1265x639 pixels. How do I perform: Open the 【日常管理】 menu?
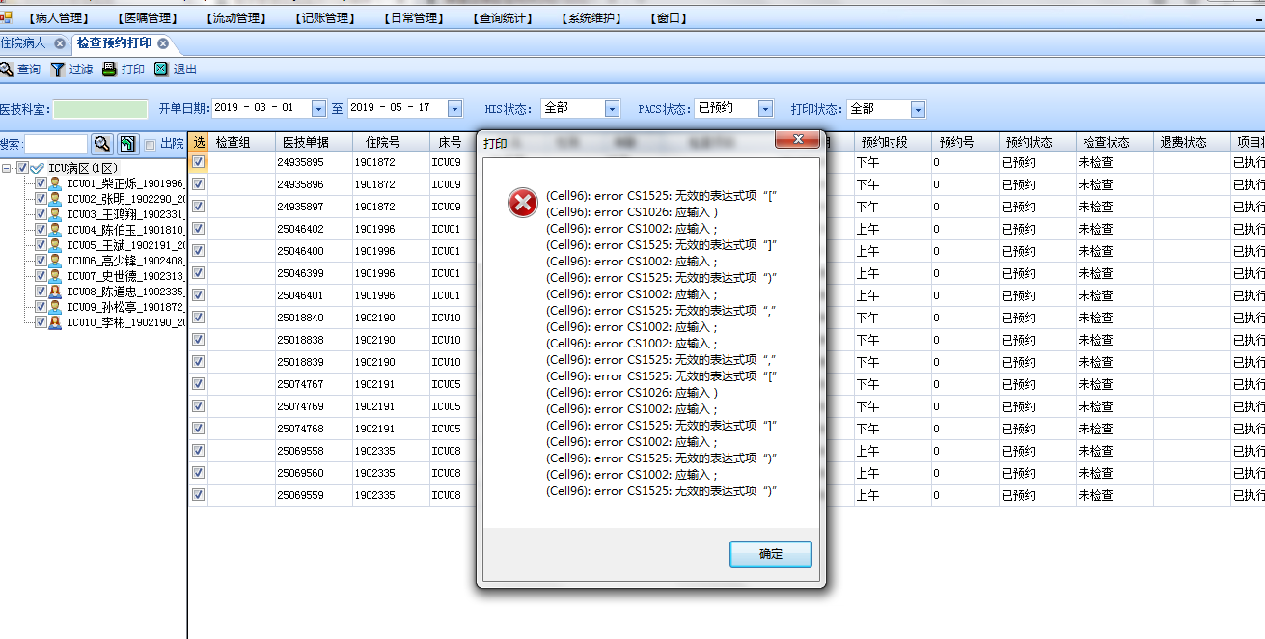click(x=414, y=18)
